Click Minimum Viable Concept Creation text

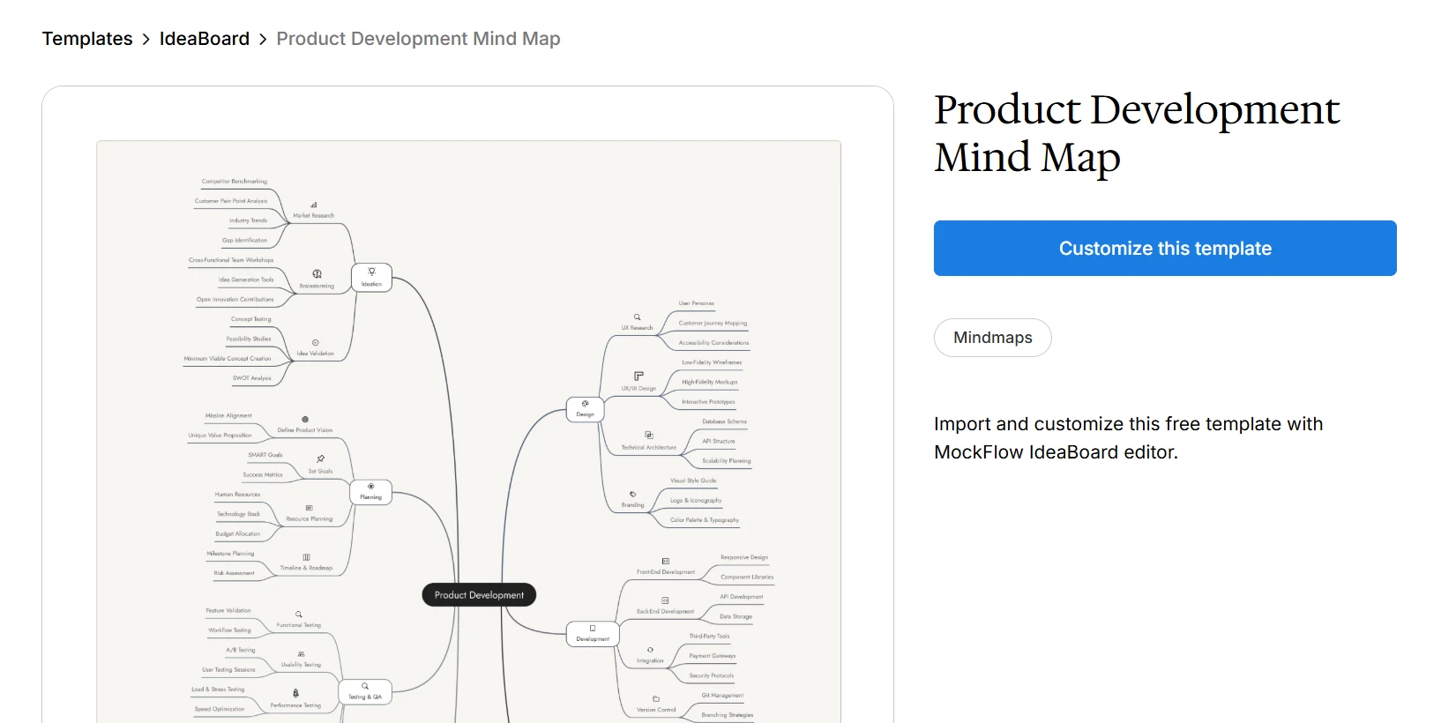(x=228, y=359)
